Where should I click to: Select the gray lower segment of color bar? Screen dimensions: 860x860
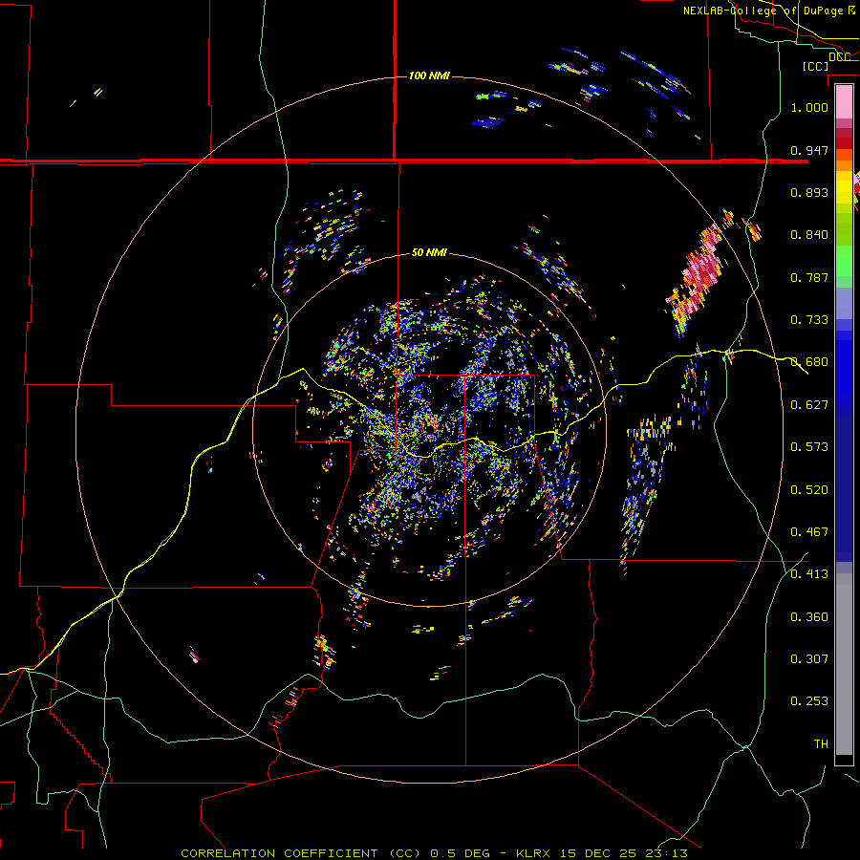coord(844,664)
